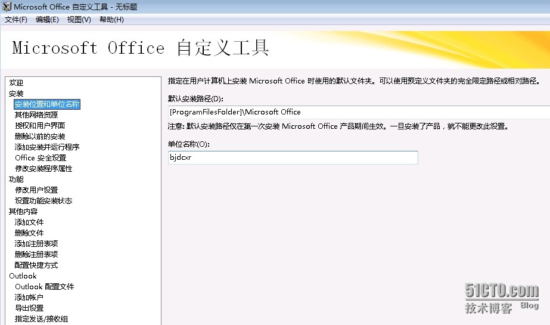The width and height of the screenshot is (550, 325).
Task: Open 设置功能安装状态 page
Action: 43,201
